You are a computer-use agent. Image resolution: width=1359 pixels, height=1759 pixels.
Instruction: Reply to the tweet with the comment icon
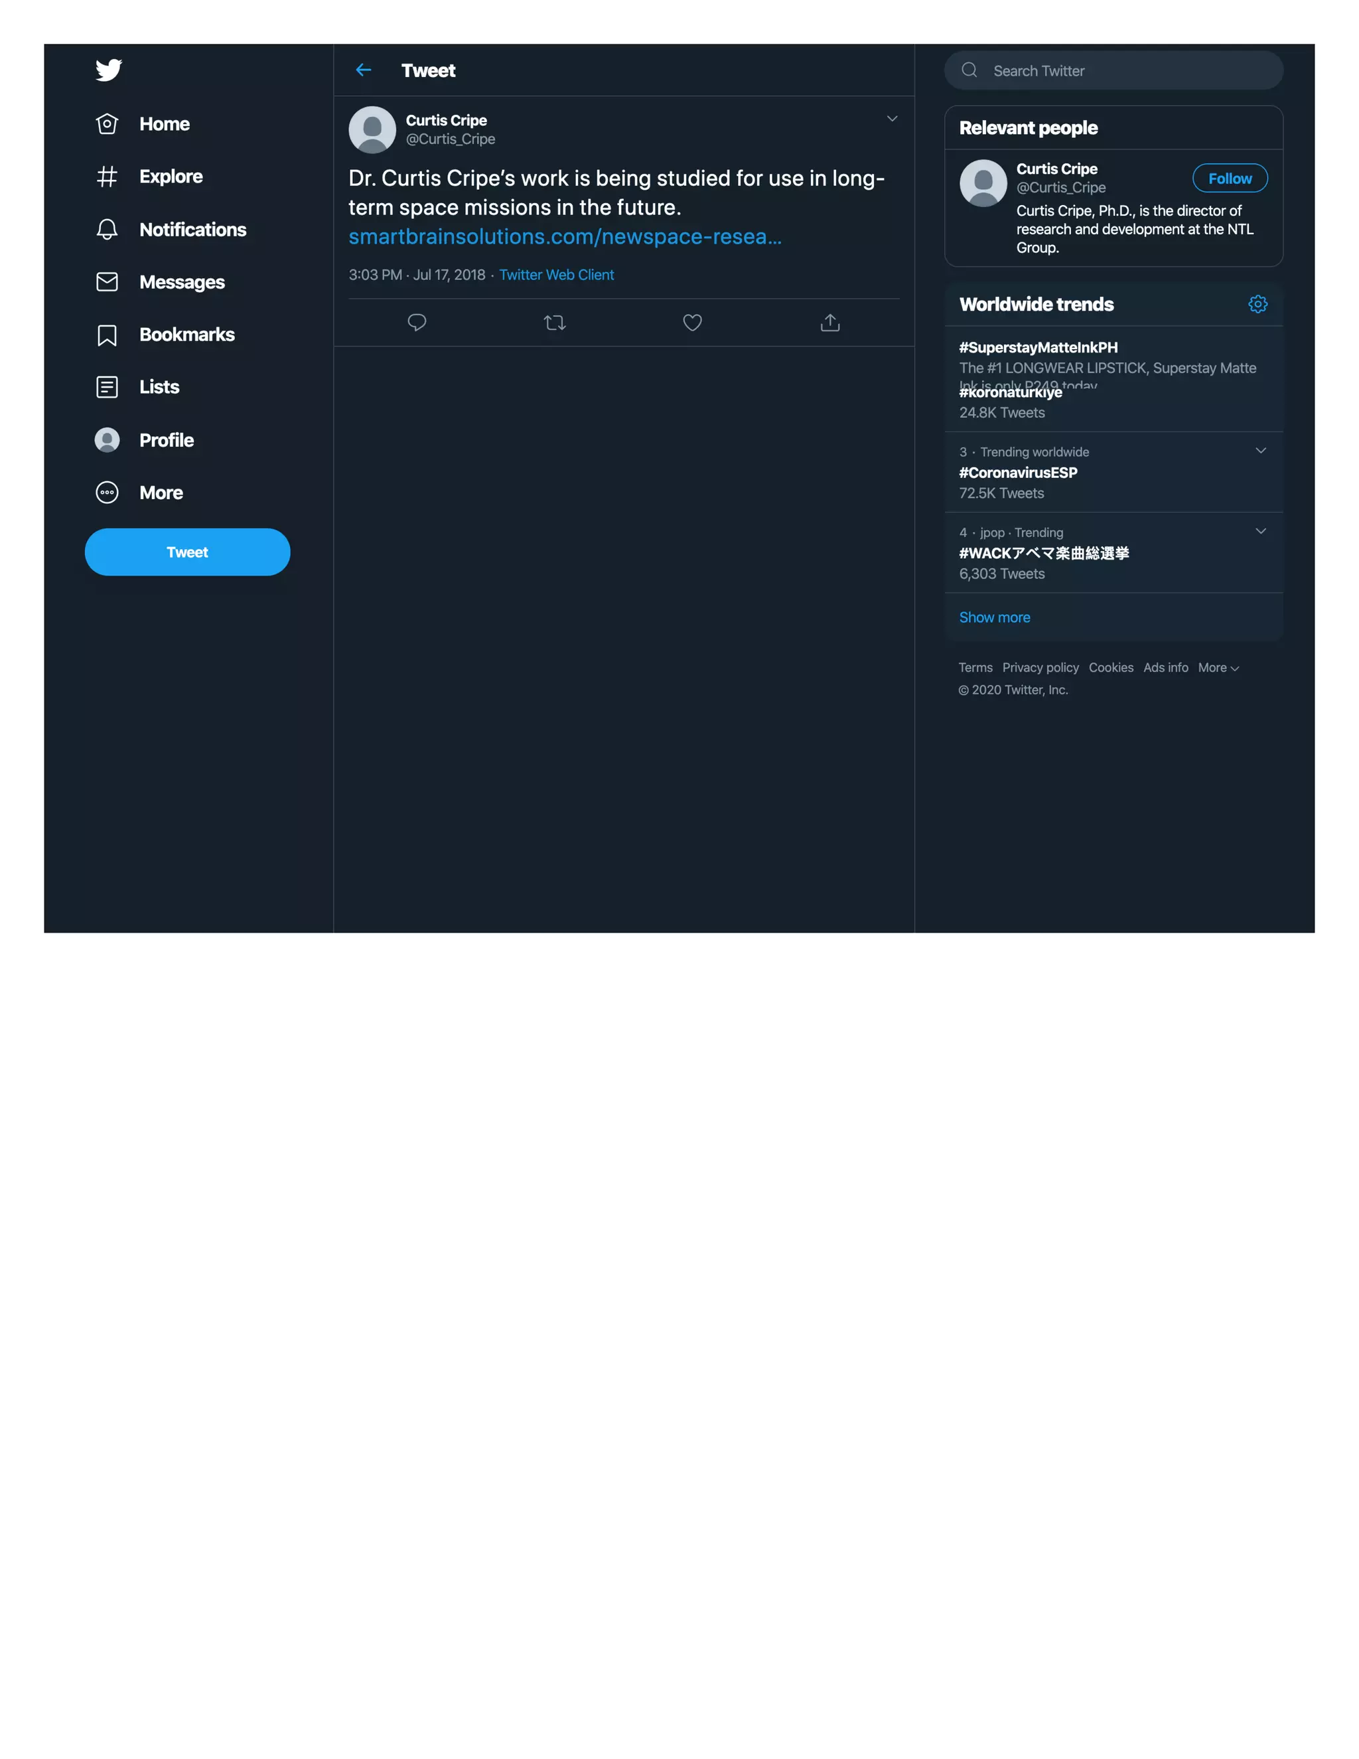tap(416, 323)
